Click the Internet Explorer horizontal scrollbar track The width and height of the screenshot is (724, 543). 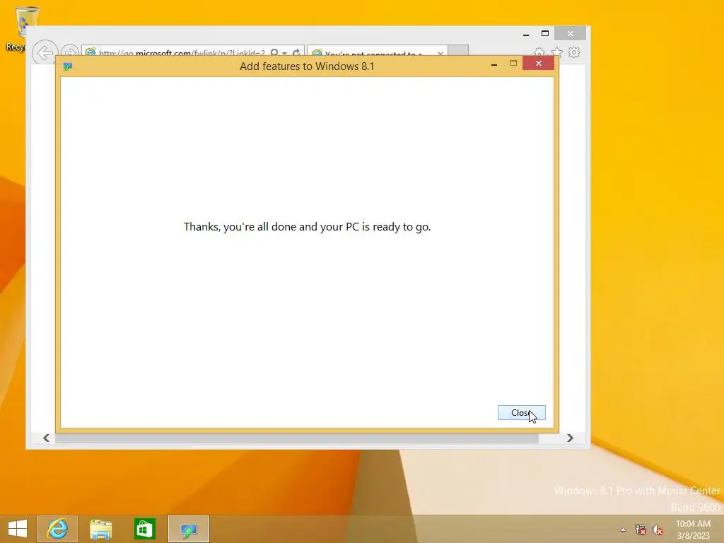tap(296, 438)
